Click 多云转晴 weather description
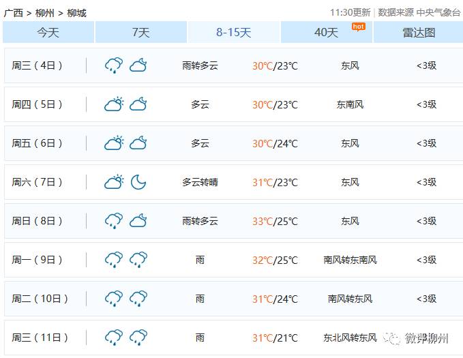Image resolution: width=463 pixels, height=358 pixels. coord(200,182)
